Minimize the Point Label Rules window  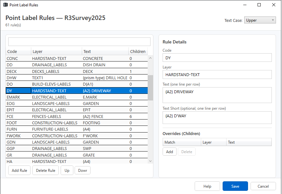[x=245, y=5]
